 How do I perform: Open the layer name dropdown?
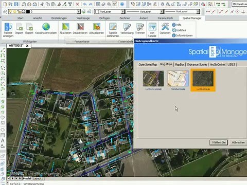pyautogui.click(x=79, y=11)
